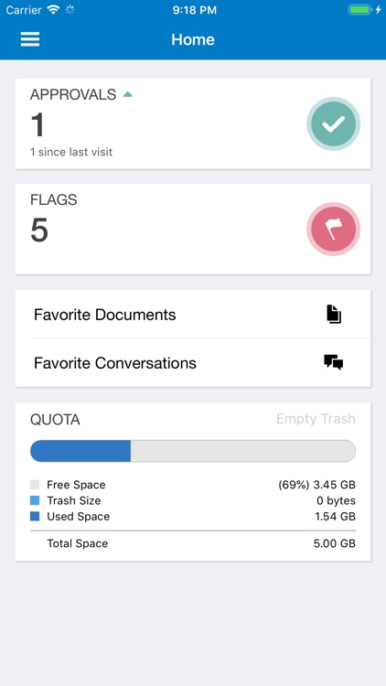Image resolution: width=386 pixels, height=686 pixels.
Task: Click the Home title in header
Action: (193, 39)
